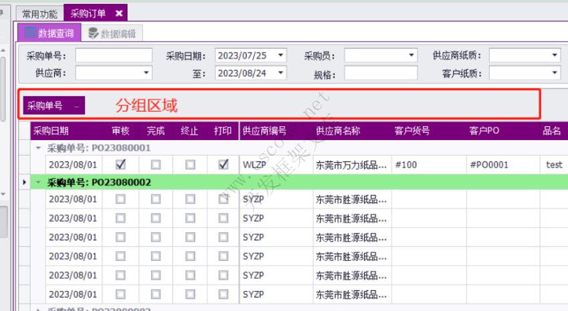The width and height of the screenshot is (568, 311).
Task: Open the 供应商纸质 dropdown
Action: [555, 55]
